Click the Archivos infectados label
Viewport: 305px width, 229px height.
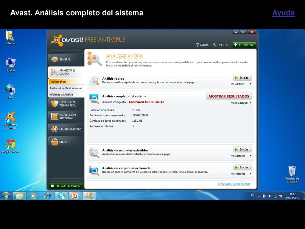pyautogui.click(x=101, y=126)
